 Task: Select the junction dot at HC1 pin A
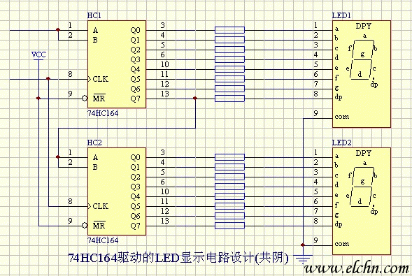pos(58,30)
